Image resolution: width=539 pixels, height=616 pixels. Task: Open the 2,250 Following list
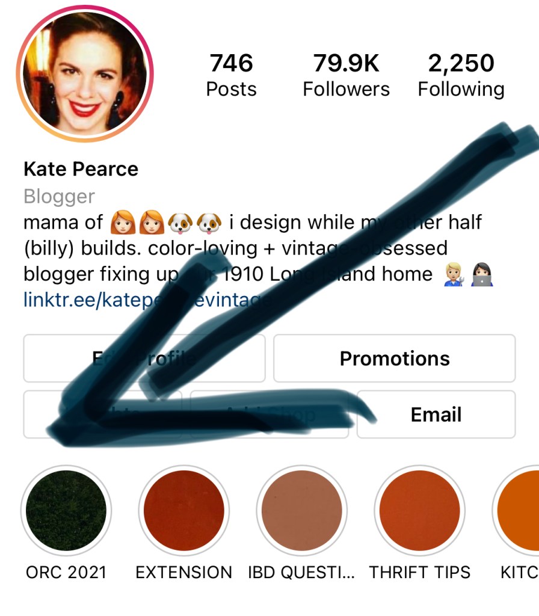461,75
